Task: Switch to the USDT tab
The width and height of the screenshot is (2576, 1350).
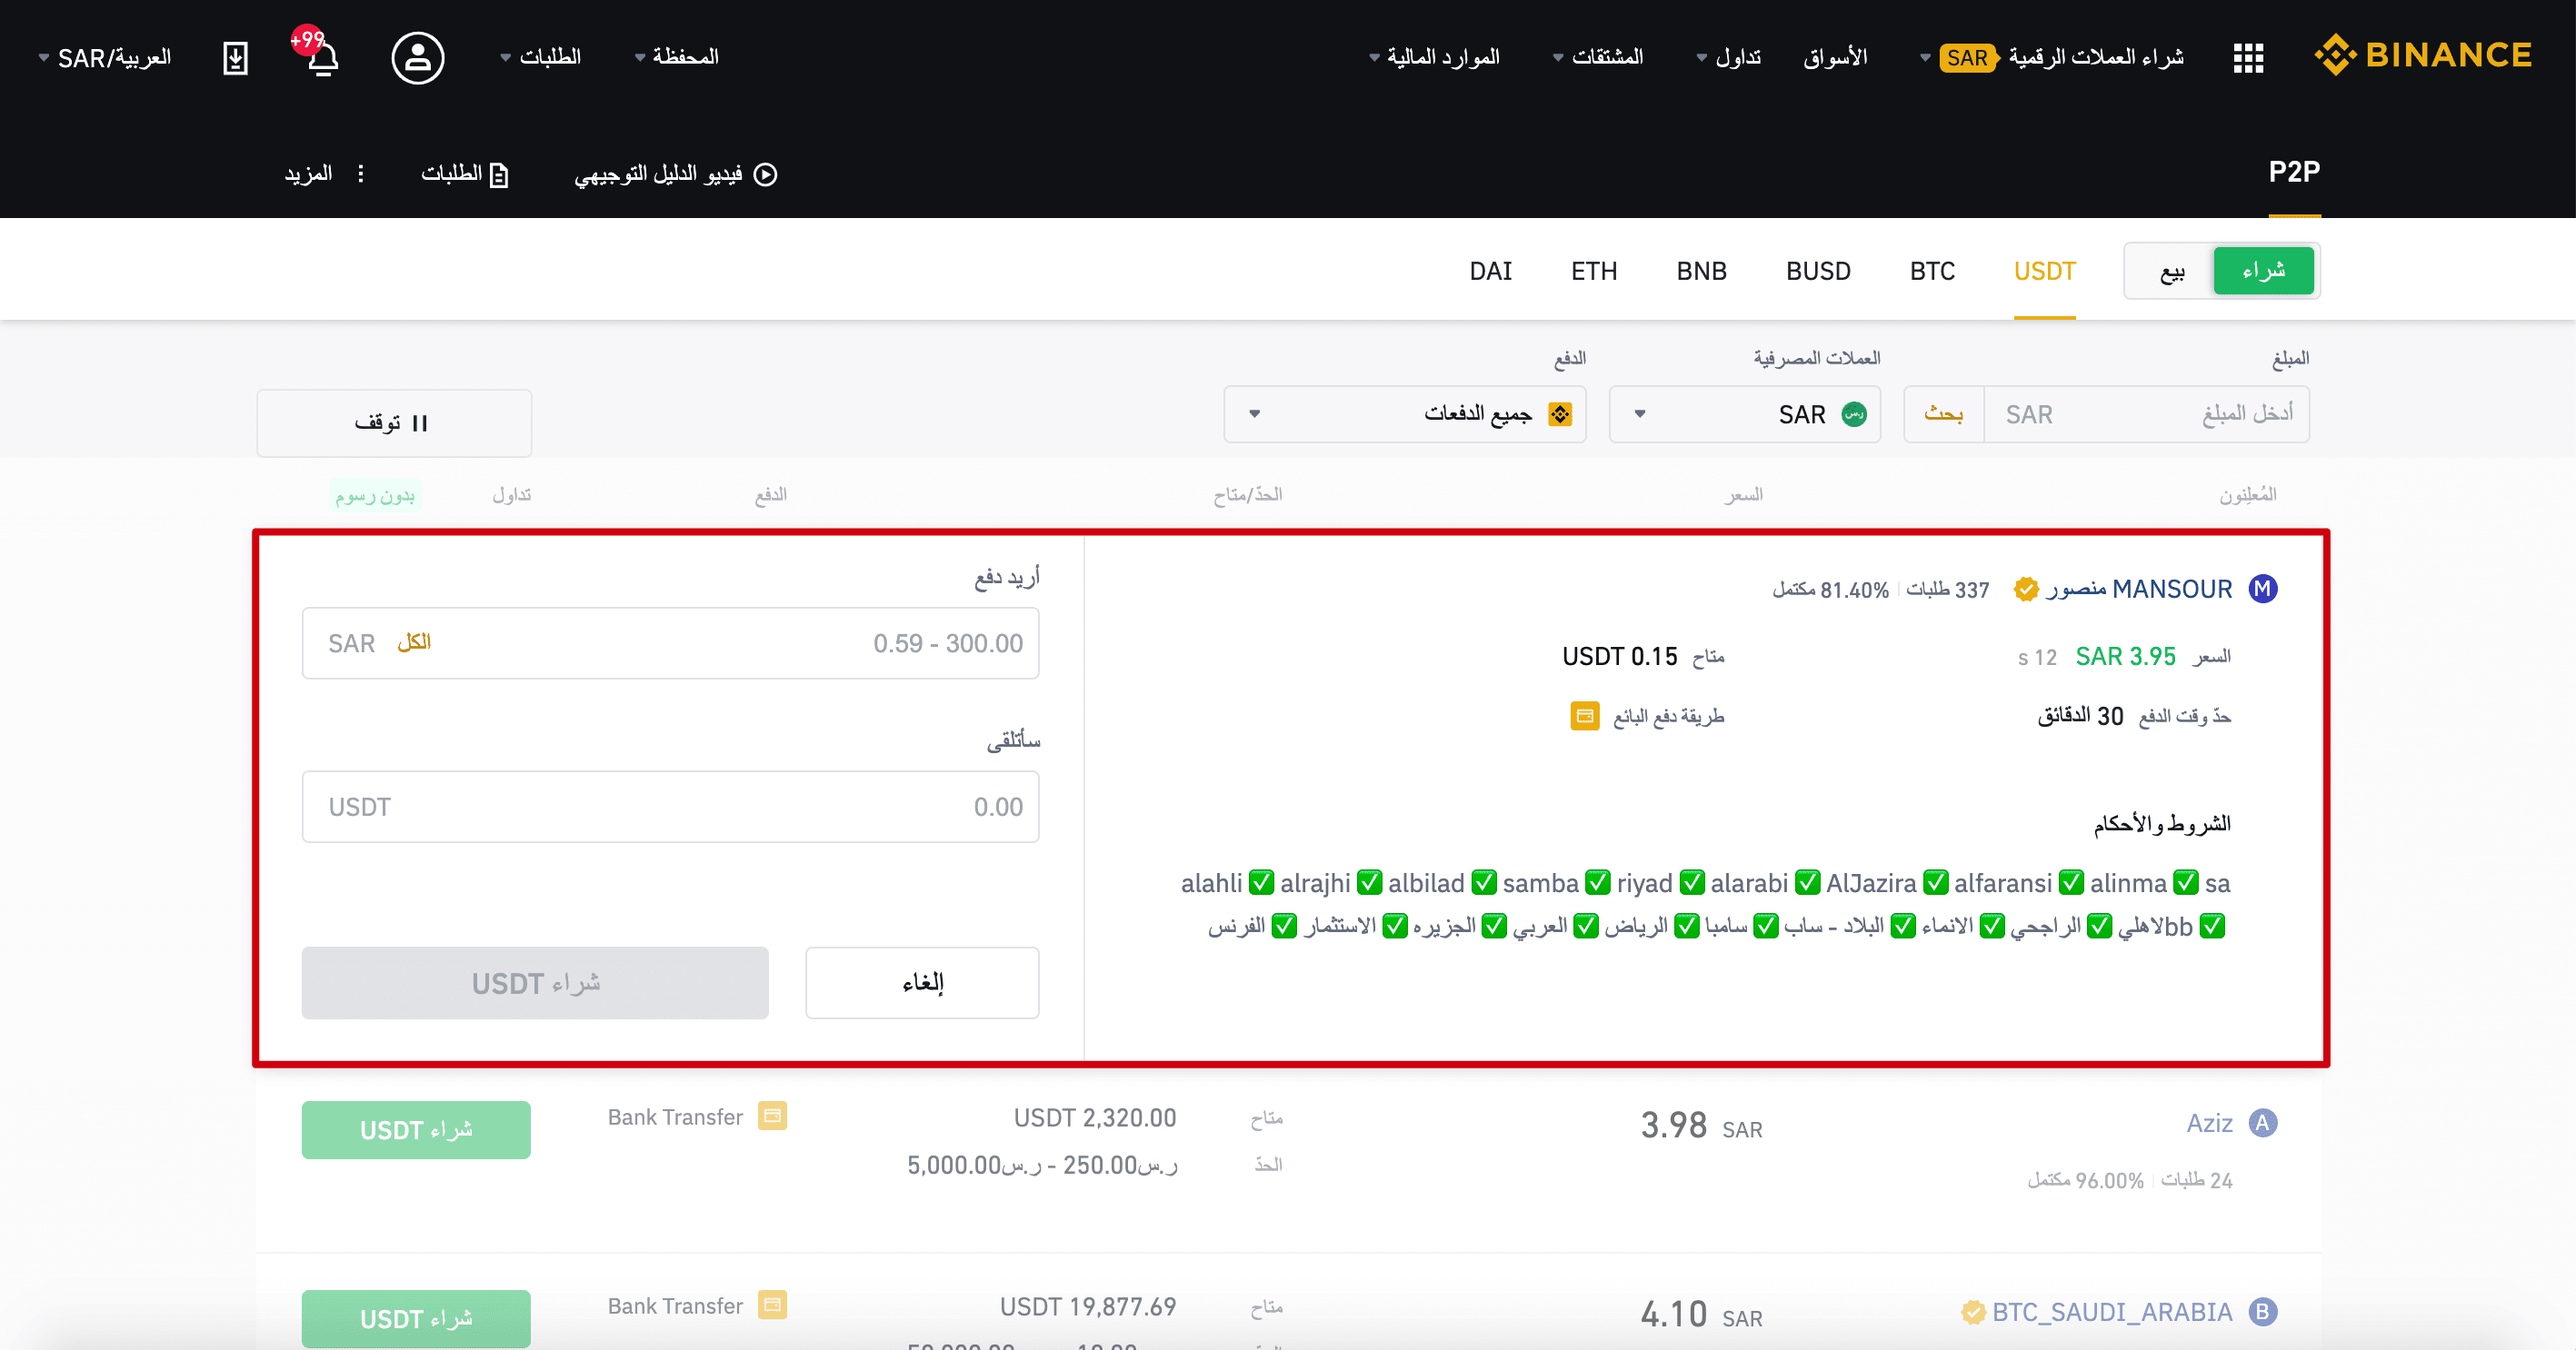Action: tap(2045, 271)
